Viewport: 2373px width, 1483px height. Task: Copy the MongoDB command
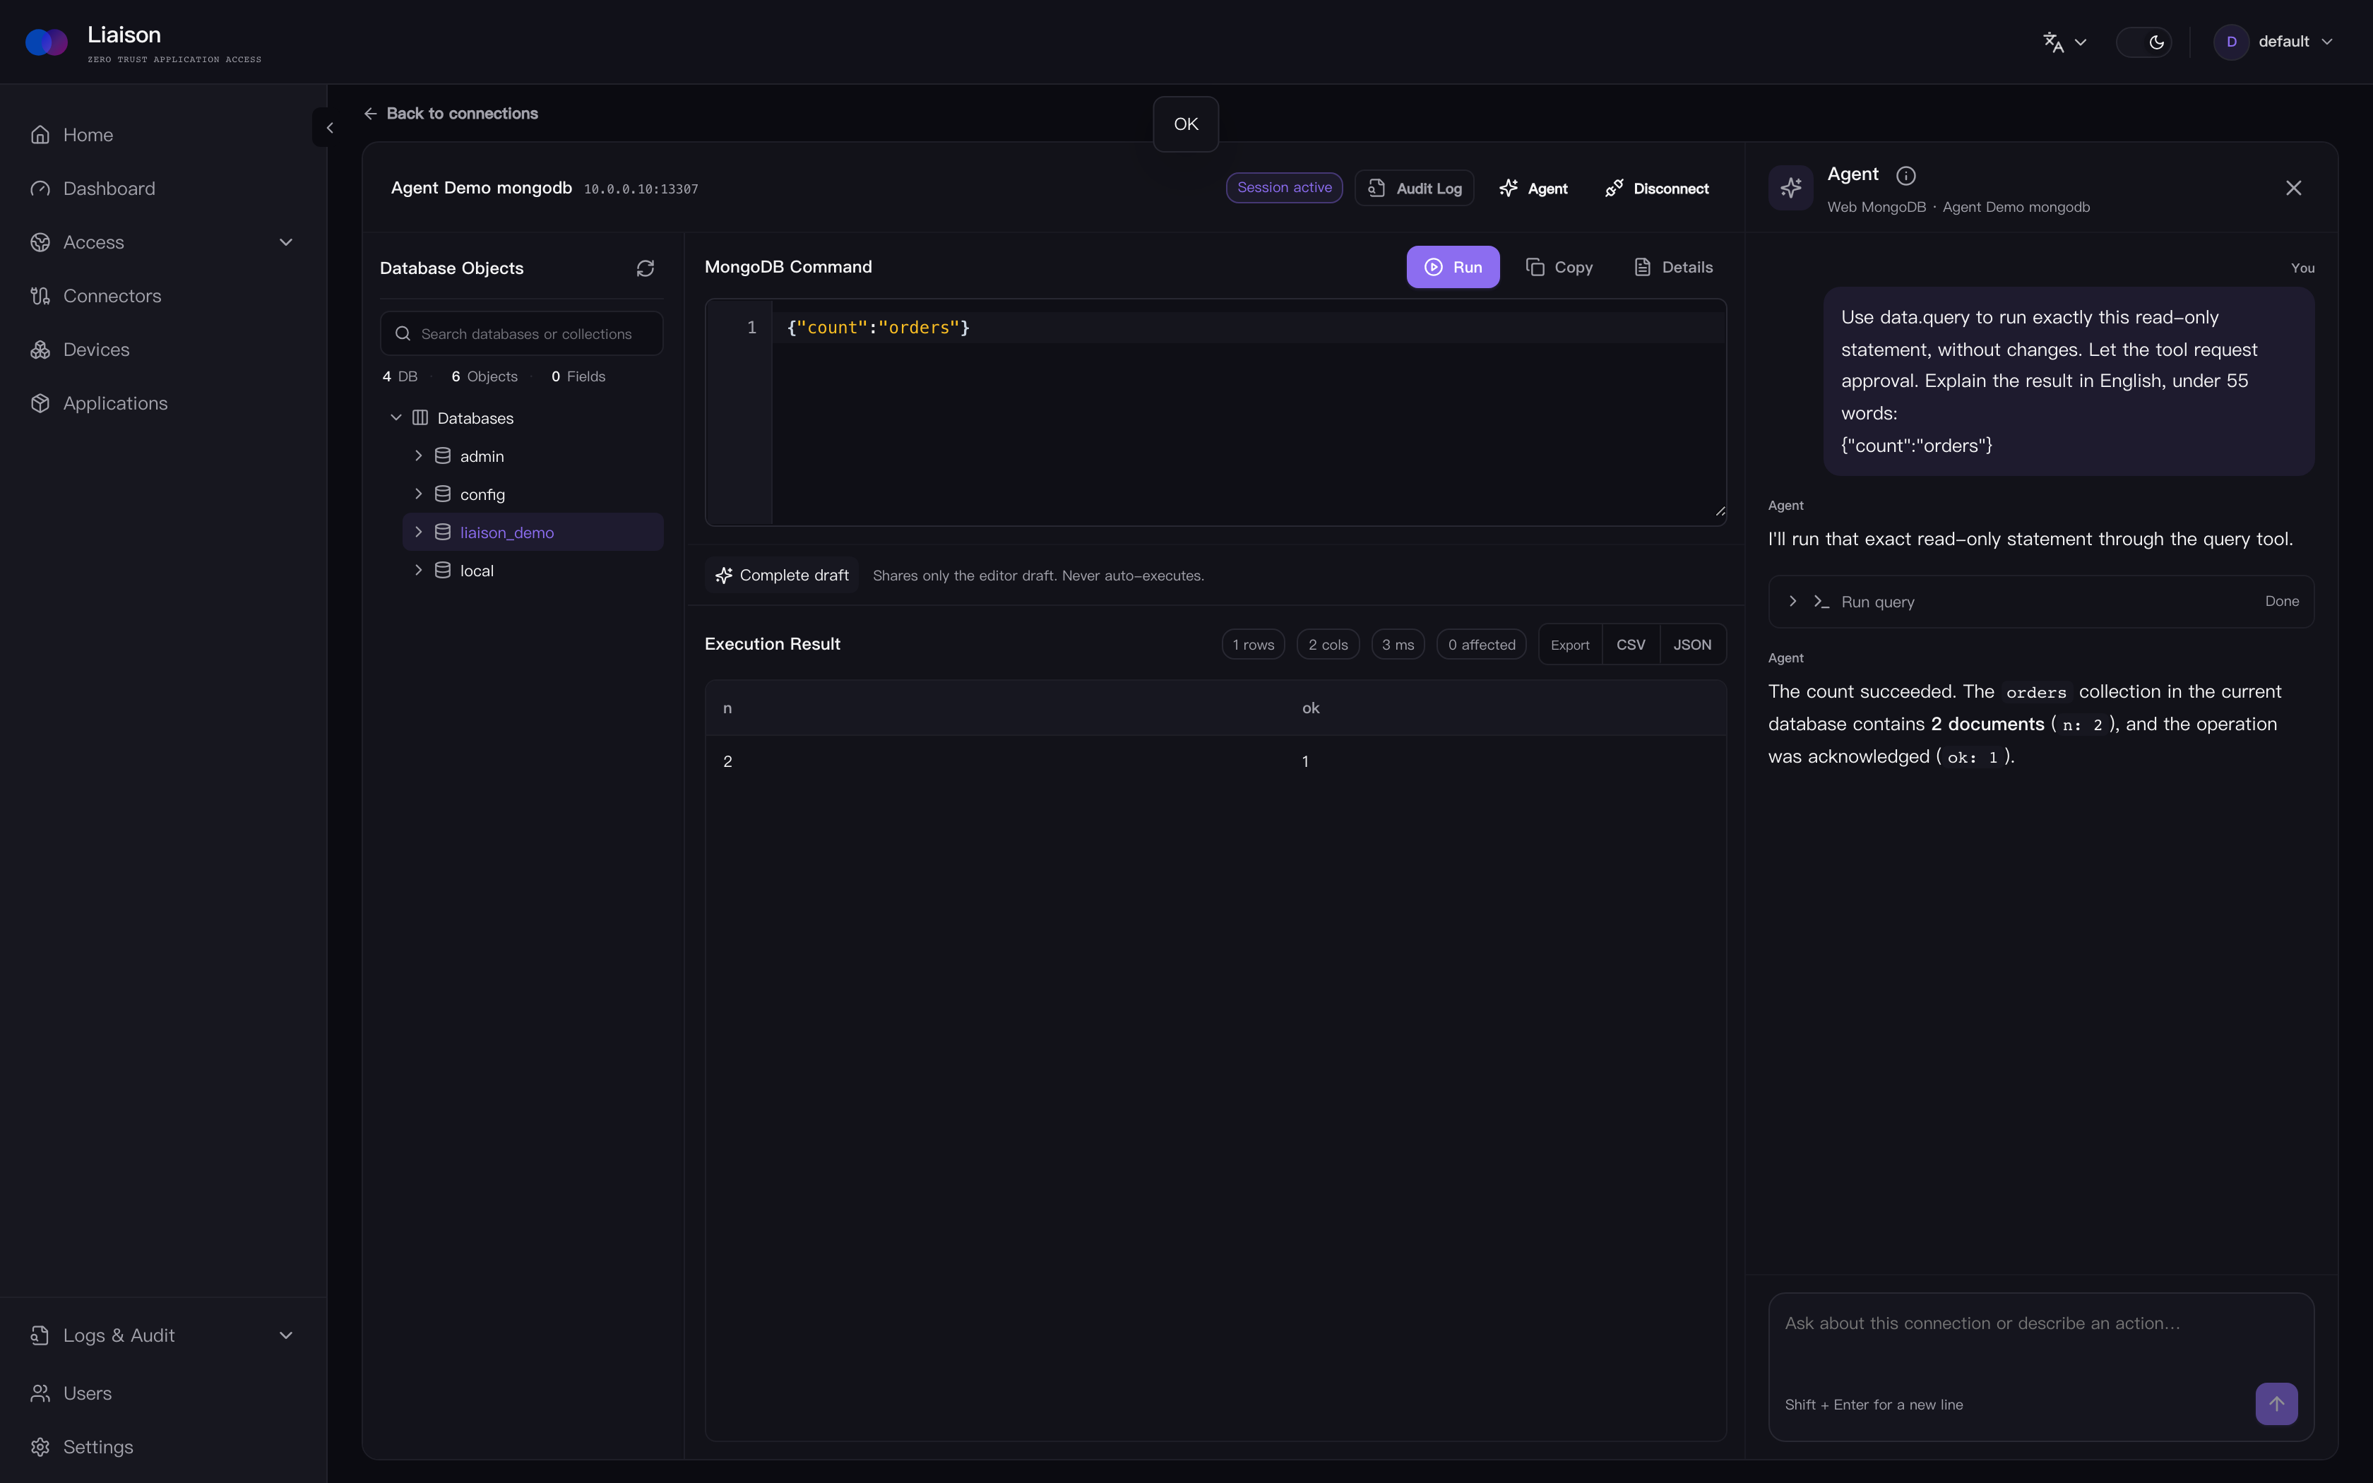[x=1559, y=267]
